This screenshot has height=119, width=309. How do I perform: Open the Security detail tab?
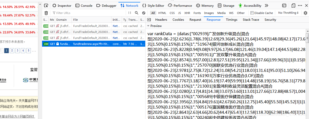coord(270,20)
